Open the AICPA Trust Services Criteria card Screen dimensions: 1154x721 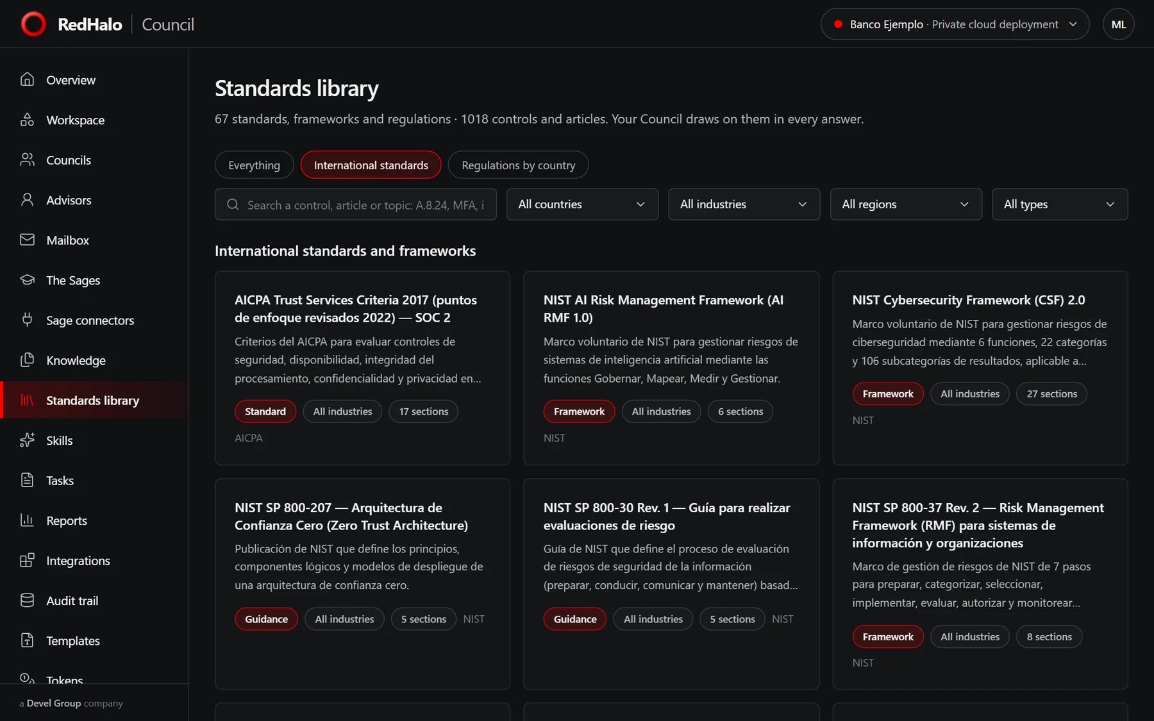point(362,368)
